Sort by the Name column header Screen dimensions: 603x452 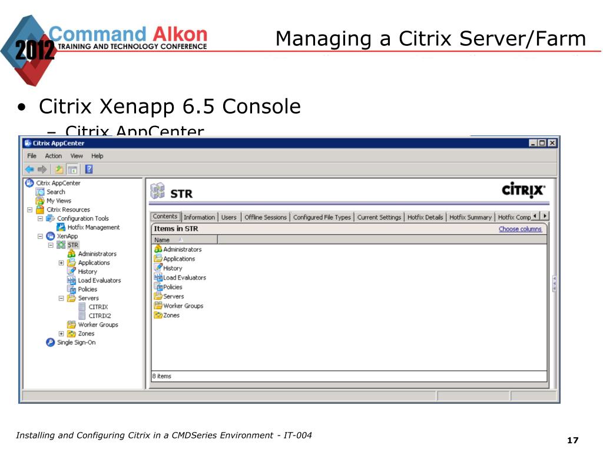[x=184, y=240]
